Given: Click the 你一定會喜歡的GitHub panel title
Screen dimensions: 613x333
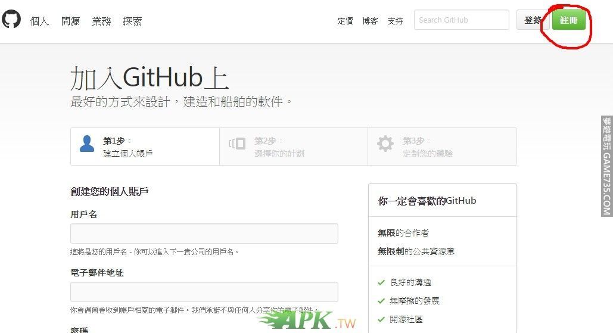Looking at the screenshot, I should point(427,201).
